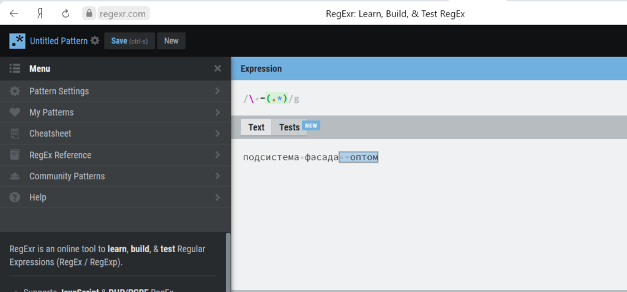
Task: Click the Help question mark icon
Action: [x=15, y=197]
